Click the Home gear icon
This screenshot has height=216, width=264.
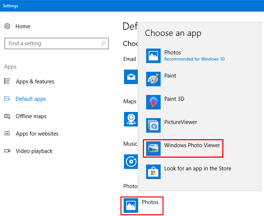click(x=7, y=26)
